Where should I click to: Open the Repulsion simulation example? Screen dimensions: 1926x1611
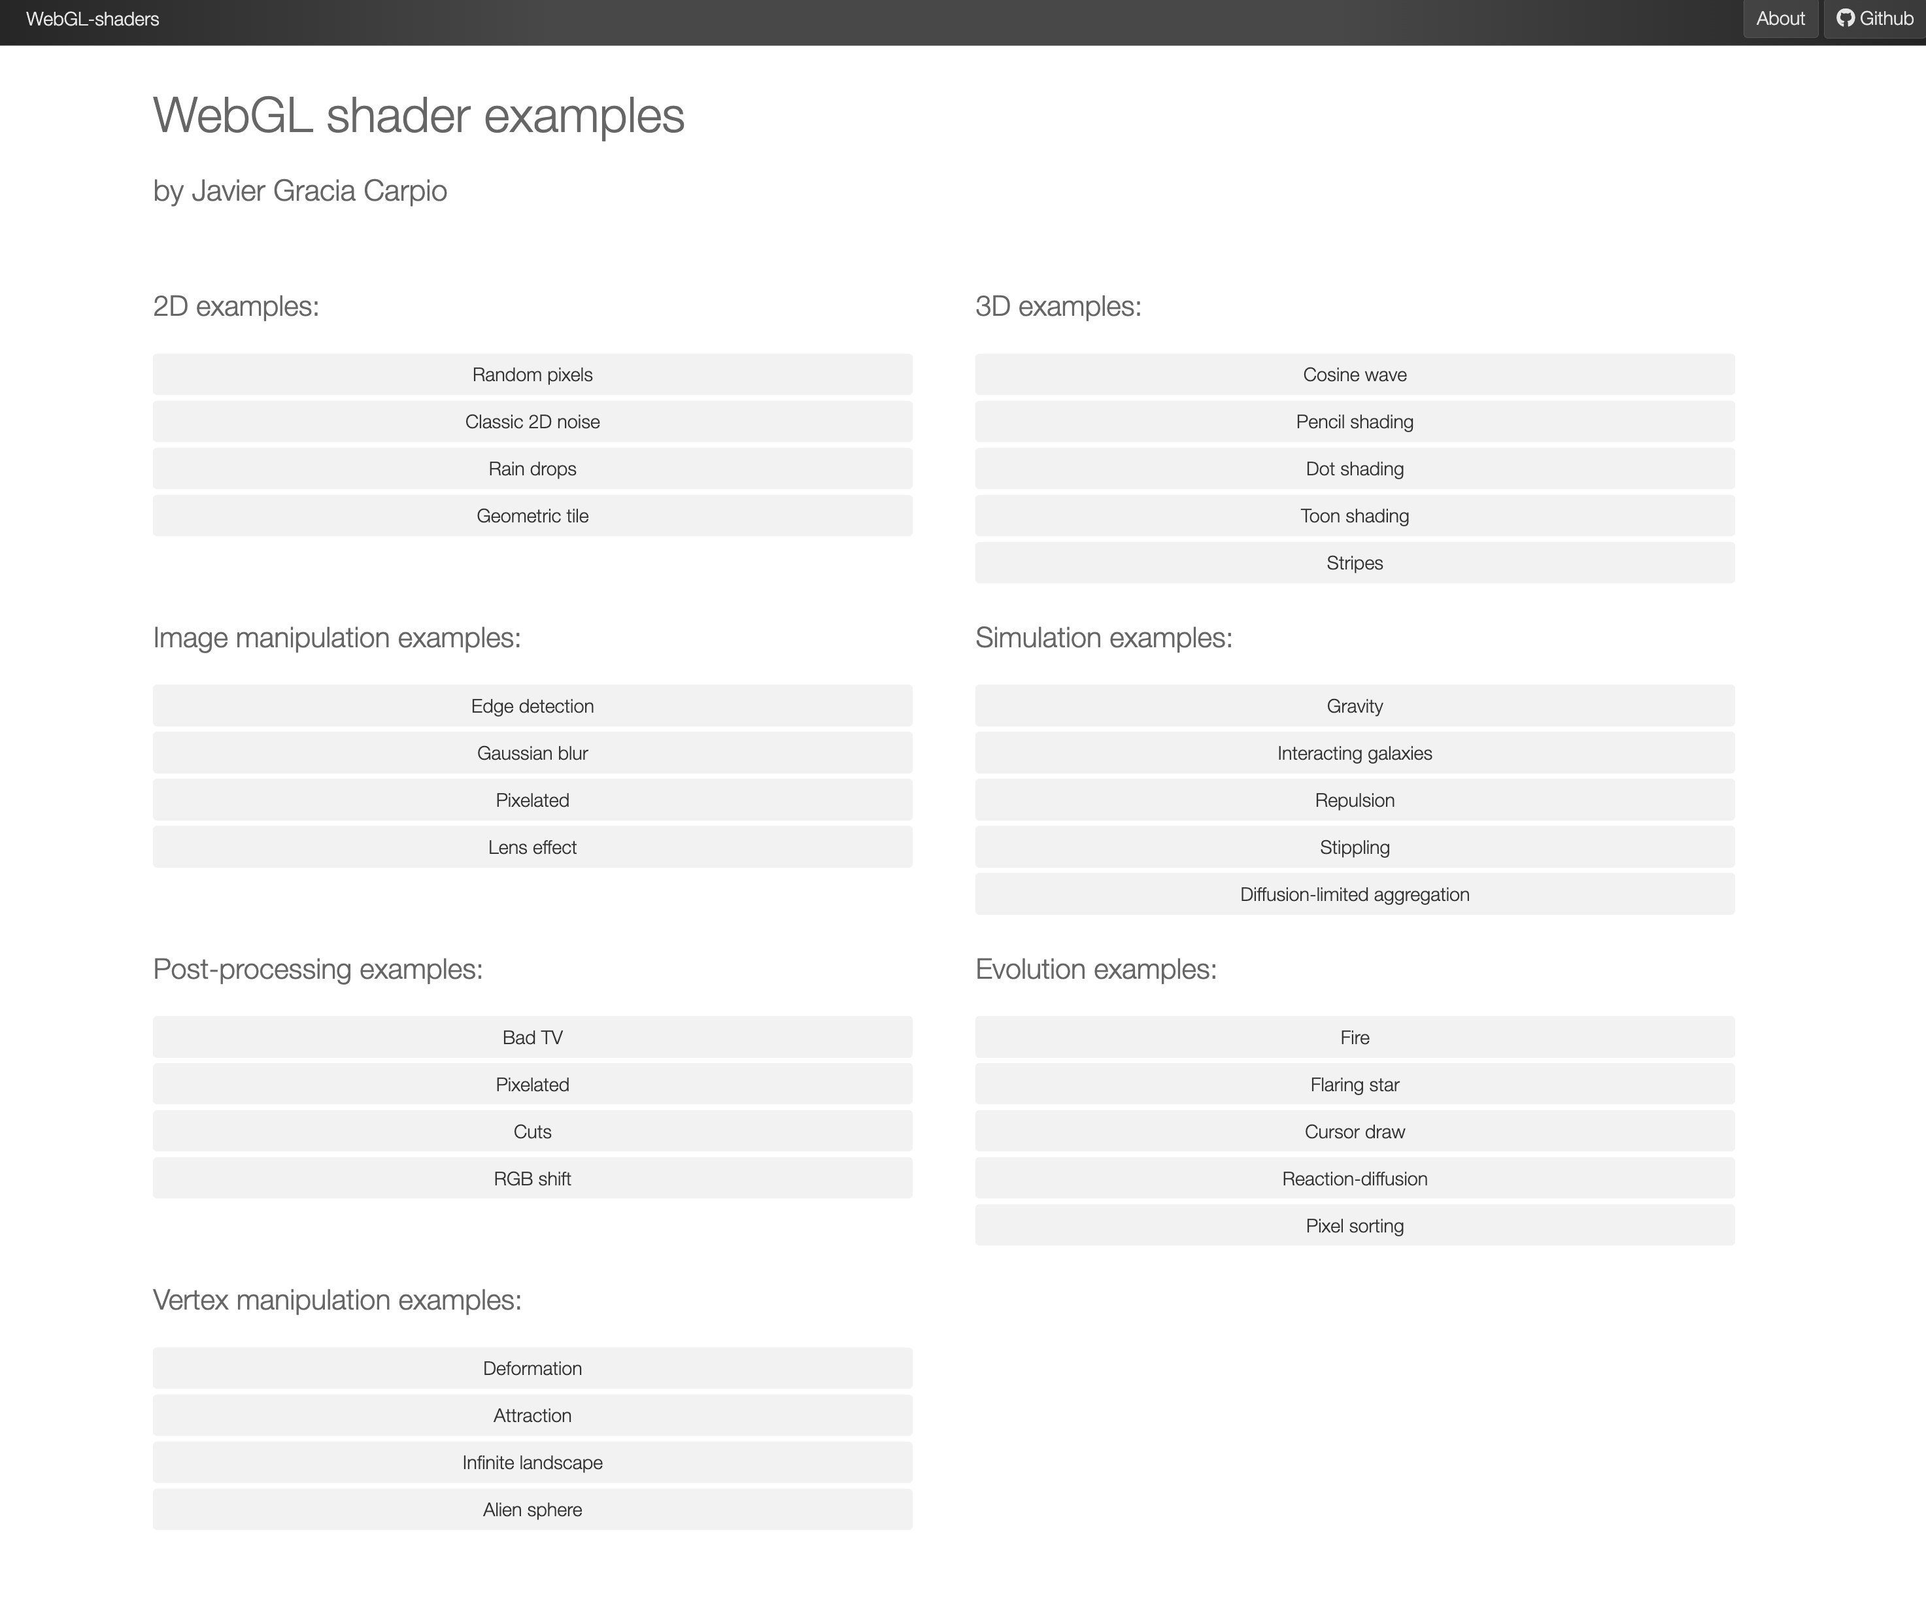[1355, 800]
